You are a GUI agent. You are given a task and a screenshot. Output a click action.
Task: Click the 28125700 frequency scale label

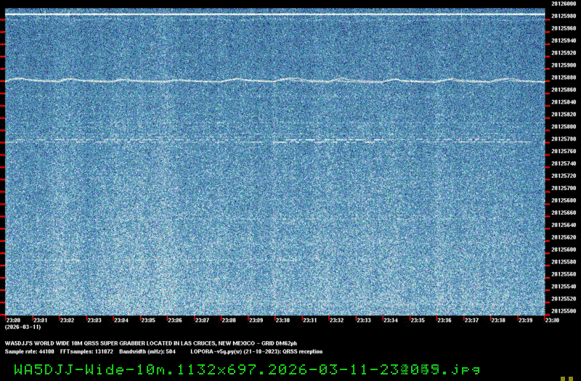click(x=564, y=188)
